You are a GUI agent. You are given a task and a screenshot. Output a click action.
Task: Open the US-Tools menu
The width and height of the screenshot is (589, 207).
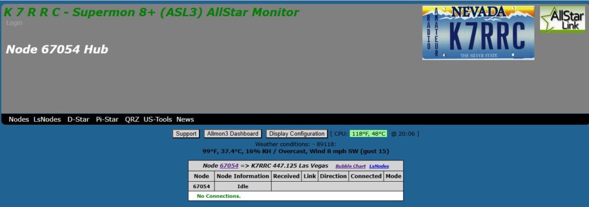pyautogui.click(x=158, y=120)
